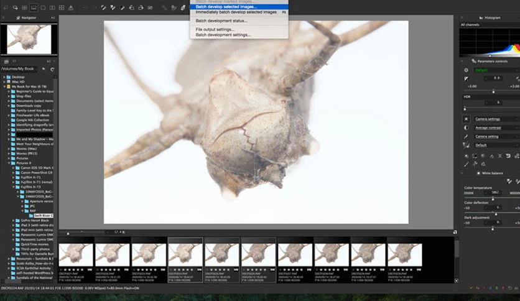Expand the GoPro Hero4 Black folder

click(14, 220)
